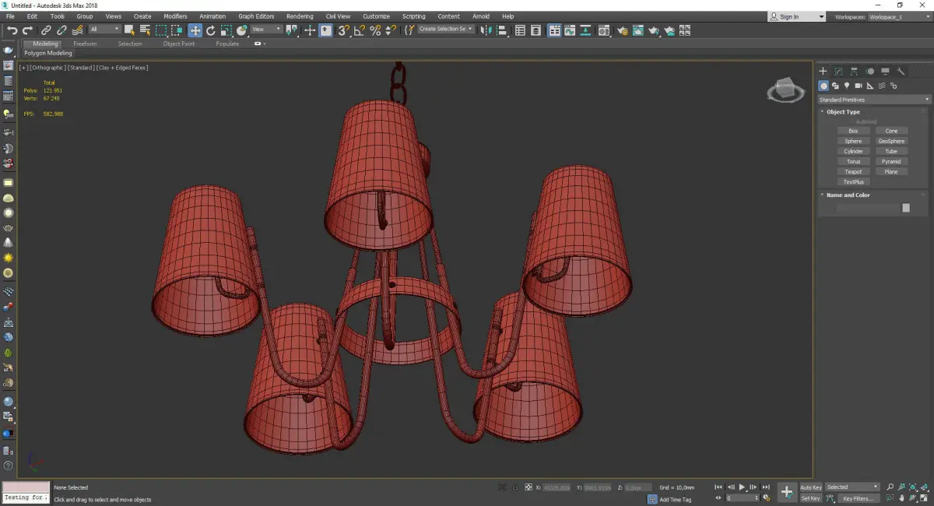Open the Render Setup teapot icon
Screen dimensions: 934x506
coord(623,30)
